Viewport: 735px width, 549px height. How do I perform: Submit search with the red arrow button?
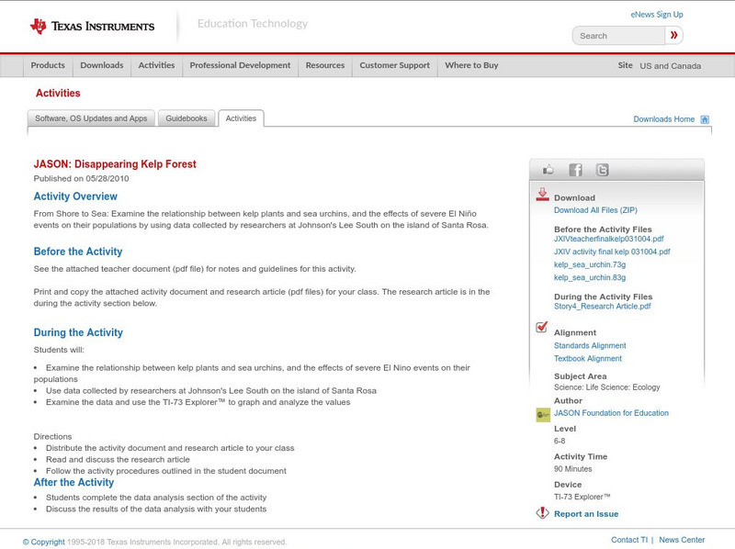pyautogui.click(x=673, y=35)
